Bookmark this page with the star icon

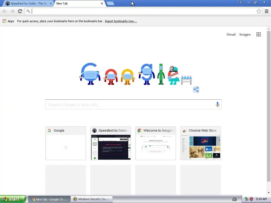point(259,11)
